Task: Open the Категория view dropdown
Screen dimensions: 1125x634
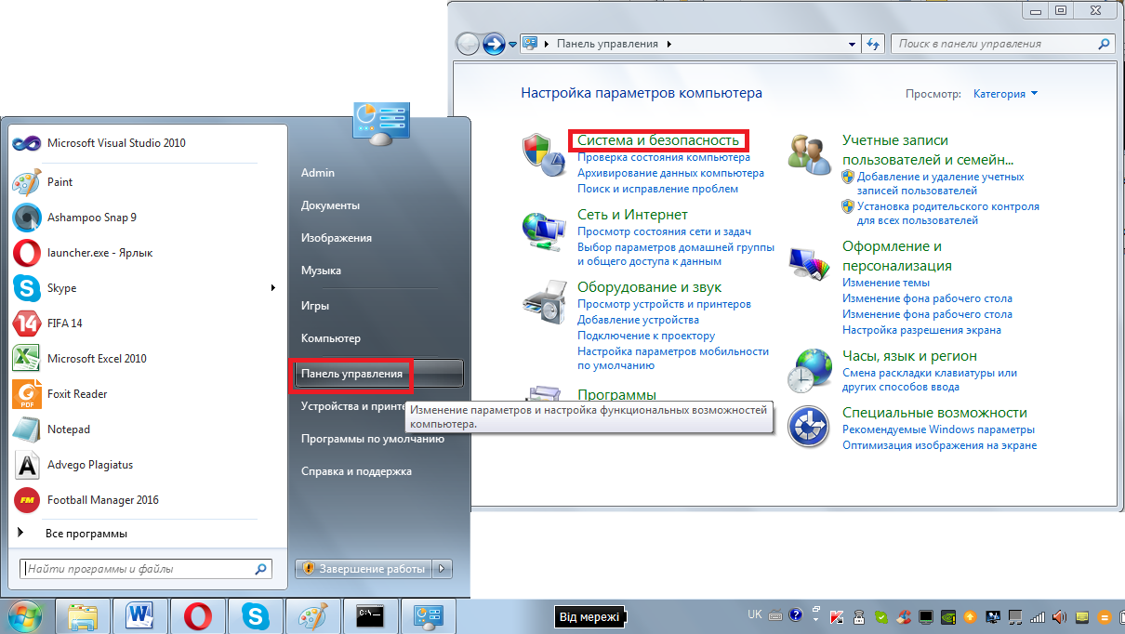Action: (1005, 94)
